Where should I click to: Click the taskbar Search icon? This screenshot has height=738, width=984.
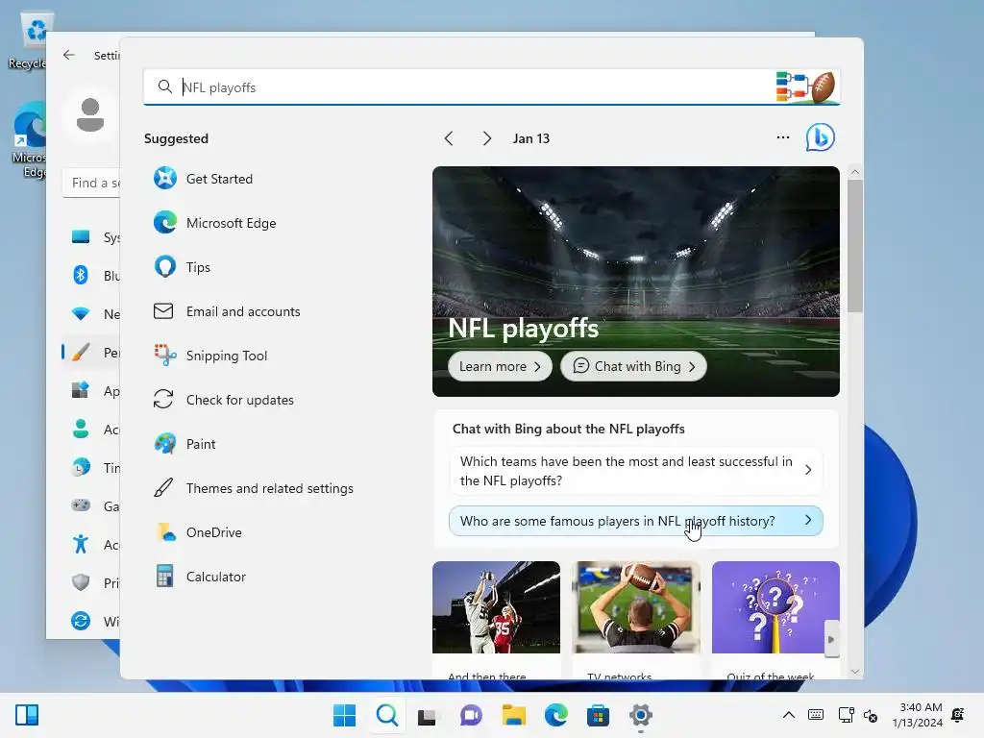[386, 715]
